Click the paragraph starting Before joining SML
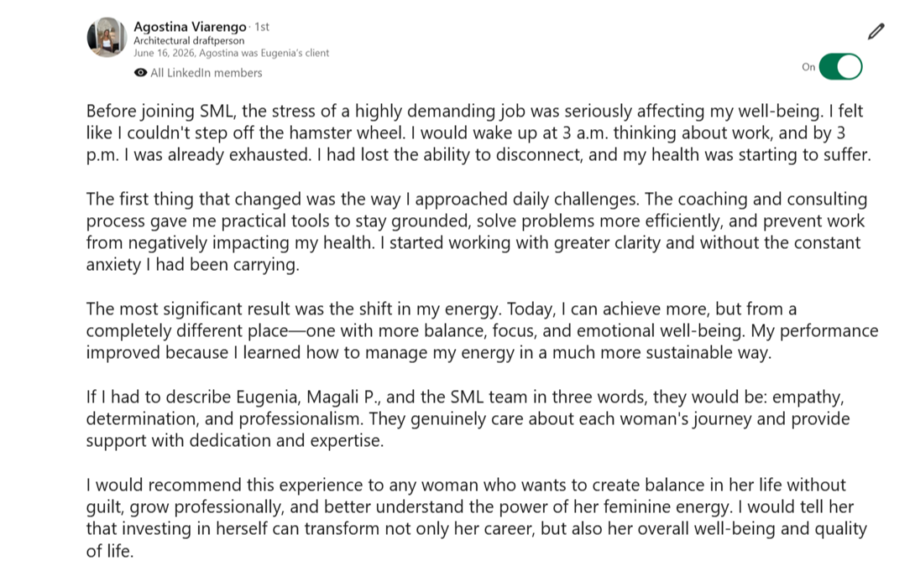Image resolution: width=915 pixels, height=571 pixels. tap(478, 132)
